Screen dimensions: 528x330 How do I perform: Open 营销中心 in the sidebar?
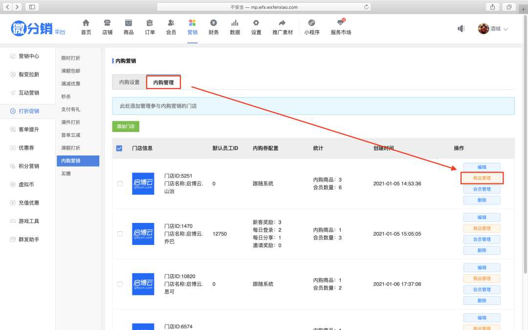(x=29, y=56)
